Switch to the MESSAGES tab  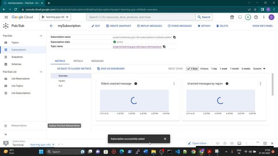click(97, 61)
